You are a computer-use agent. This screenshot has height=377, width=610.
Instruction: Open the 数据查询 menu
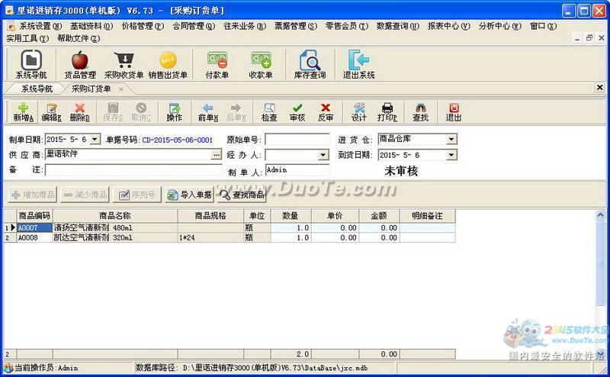coord(397,26)
